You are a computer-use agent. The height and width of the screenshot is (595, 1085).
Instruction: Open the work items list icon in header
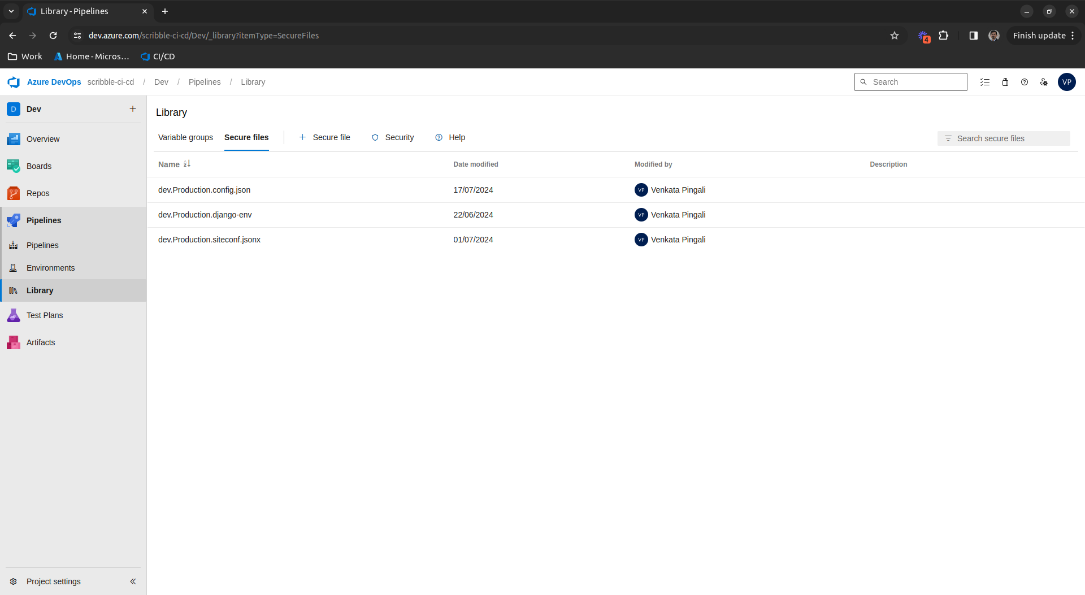tap(985, 82)
